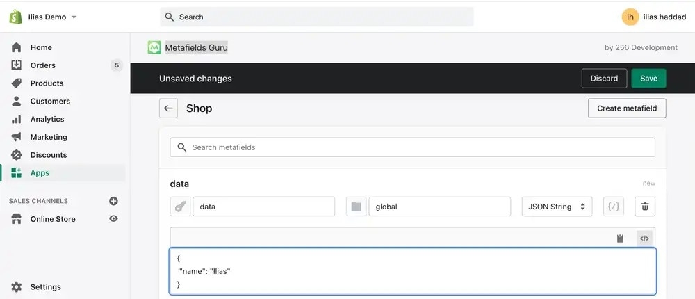This screenshot has width=695, height=299.
Task: Open Products in sidebar
Action: (47, 83)
